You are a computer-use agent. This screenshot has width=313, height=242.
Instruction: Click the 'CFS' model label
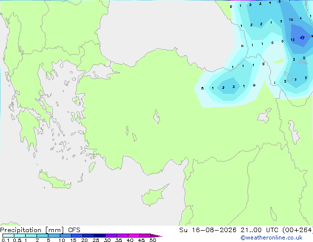pos(74,230)
